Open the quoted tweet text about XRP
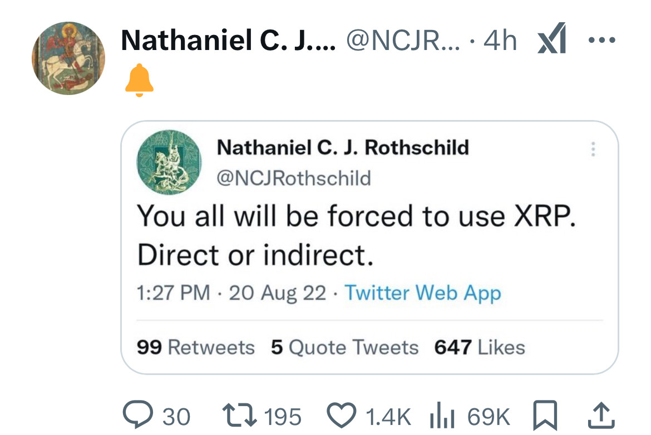Image resolution: width=651 pixels, height=435 pixels. [x=356, y=235]
